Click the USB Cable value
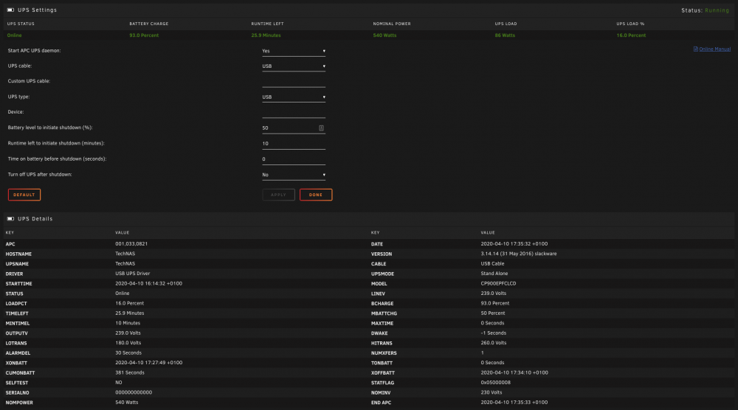738x410 pixels. click(492, 264)
